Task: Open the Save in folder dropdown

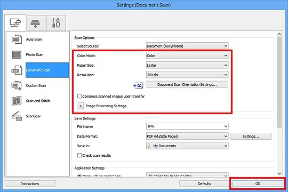Action: click(x=187, y=146)
